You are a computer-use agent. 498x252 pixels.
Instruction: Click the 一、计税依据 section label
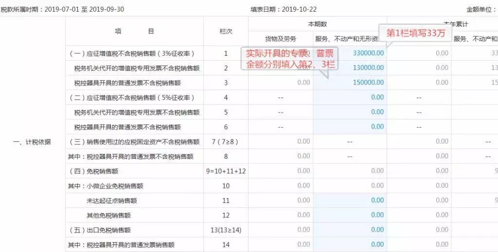point(32,142)
